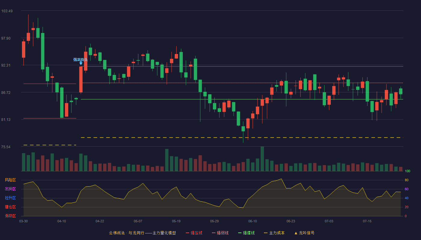
Task: Select the 拉升区 zone label
Action: [x=10, y=198]
